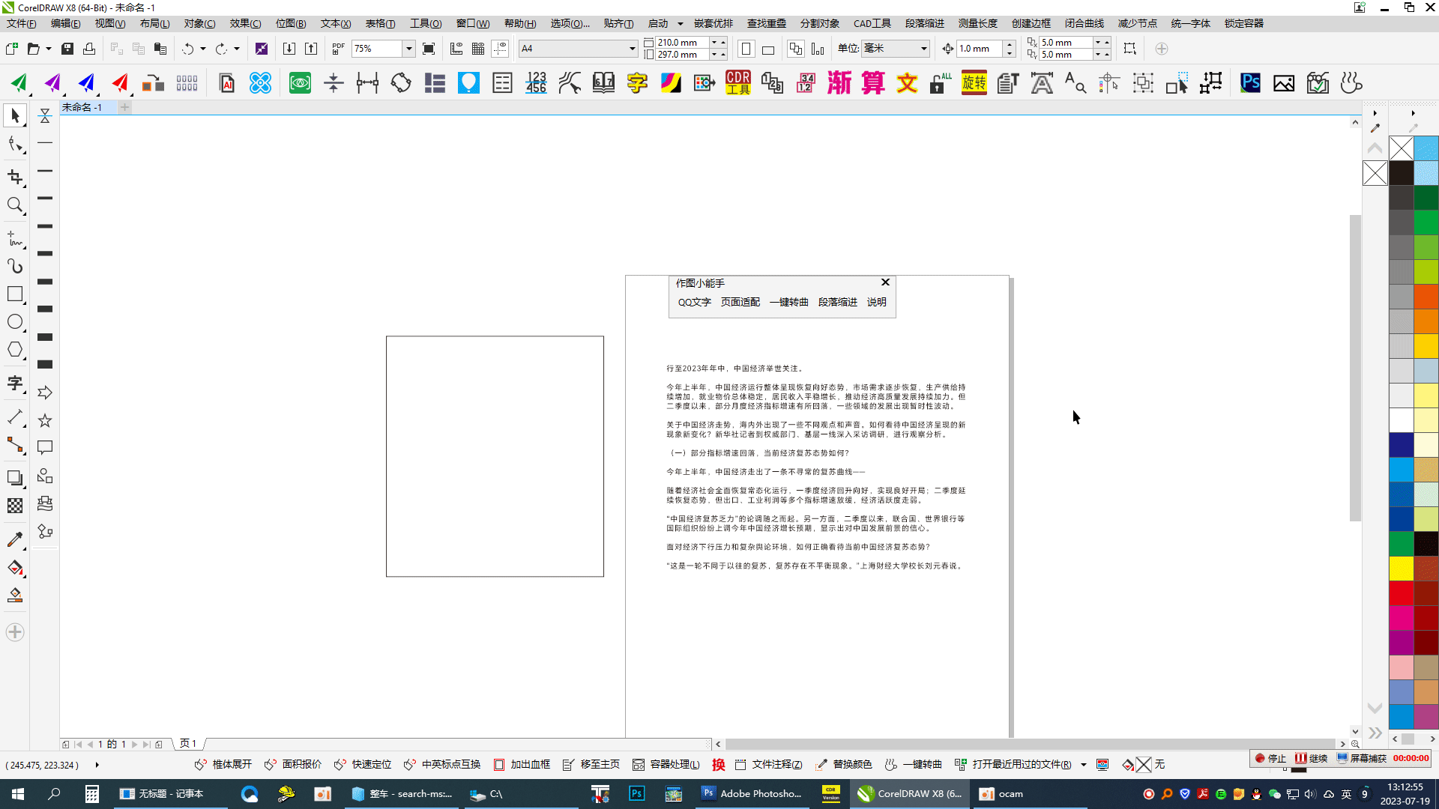Open the 效果(C) menu

tap(245, 23)
